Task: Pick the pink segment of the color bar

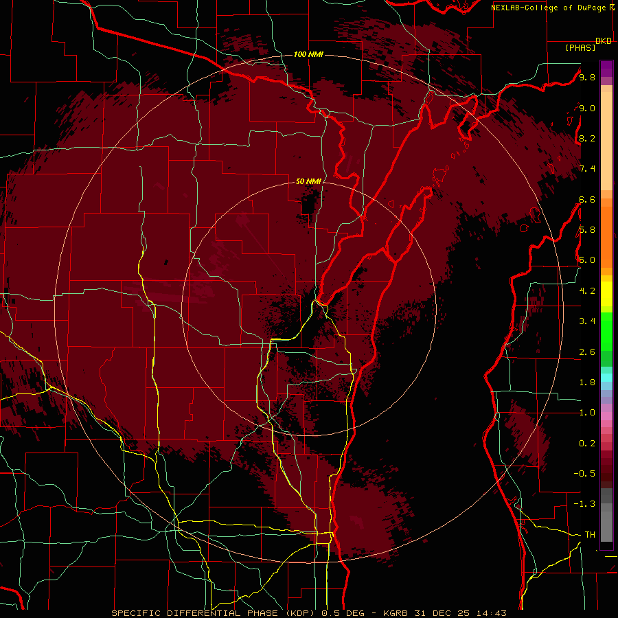Action: 606,416
